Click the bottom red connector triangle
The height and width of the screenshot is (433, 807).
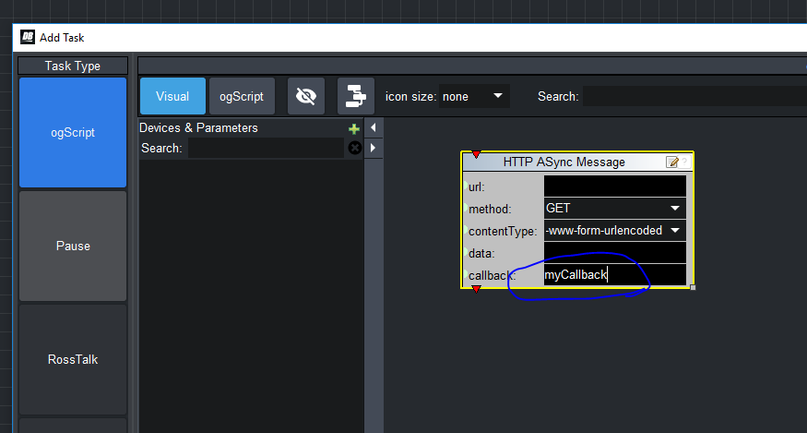click(x=476, y=289)
